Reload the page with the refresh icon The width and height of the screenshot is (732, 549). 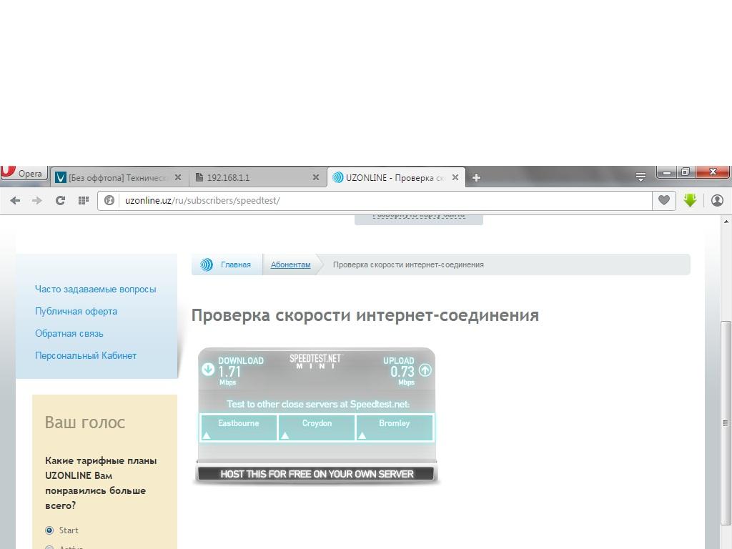pos(60,200)
